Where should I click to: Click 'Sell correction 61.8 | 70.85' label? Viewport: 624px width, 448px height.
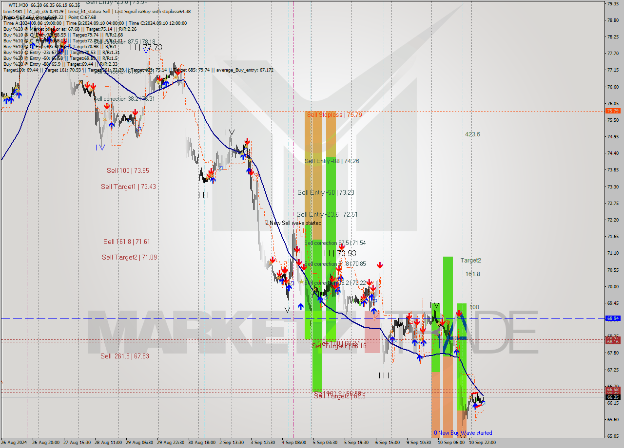coord(335,264)
